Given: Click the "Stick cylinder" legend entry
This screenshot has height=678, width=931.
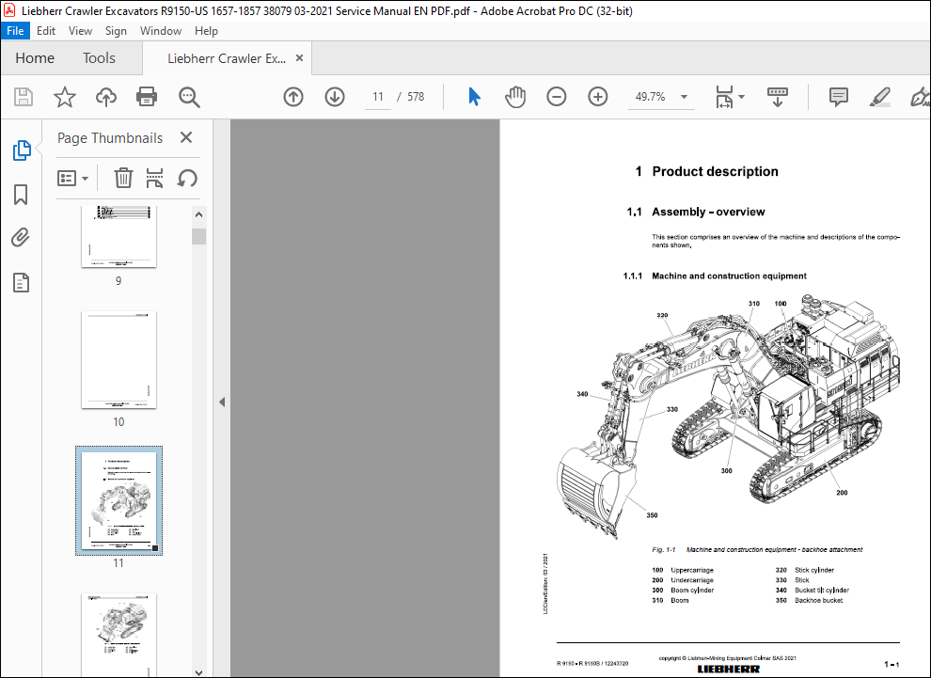Looking at the screenshot, I should coord(814,570).
